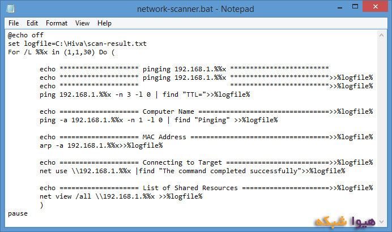
Task: Place cursor in the 'pause' line
Action: click(18, 213)
